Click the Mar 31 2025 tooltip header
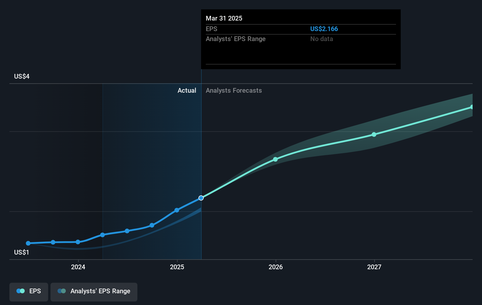 click(x=224, y=18)
